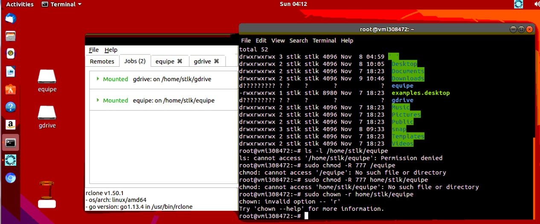This screenshot has width=540, height=224.
Task: Open Rclone Browser File menu
Action: (x=94, y=50)
